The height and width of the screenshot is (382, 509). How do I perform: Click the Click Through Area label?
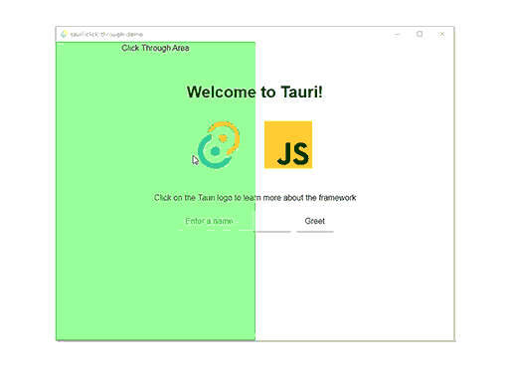pyautogui.click(x=155, y=48)
